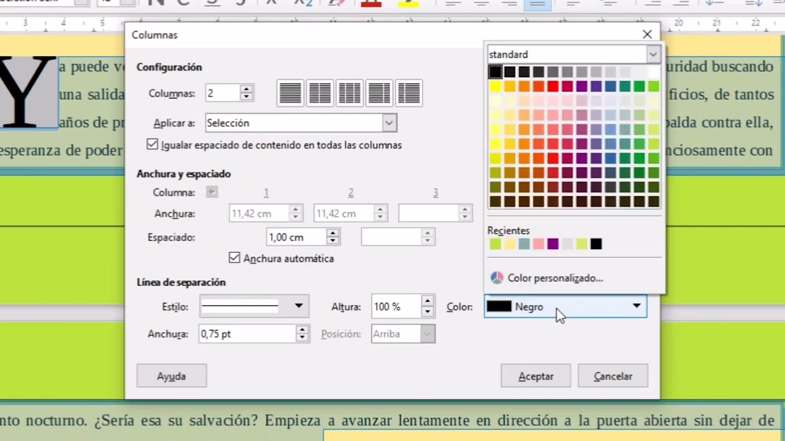Expand the Estilo separator line dropdown

click(x=299, y=306)
